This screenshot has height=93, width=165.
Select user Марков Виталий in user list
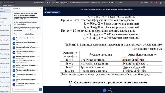[x=5, y=30]
